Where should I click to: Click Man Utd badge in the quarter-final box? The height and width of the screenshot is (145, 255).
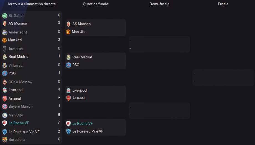68,32
